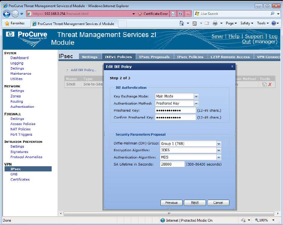Click the SA Lifetime in Seconds field

click(172, 164)
